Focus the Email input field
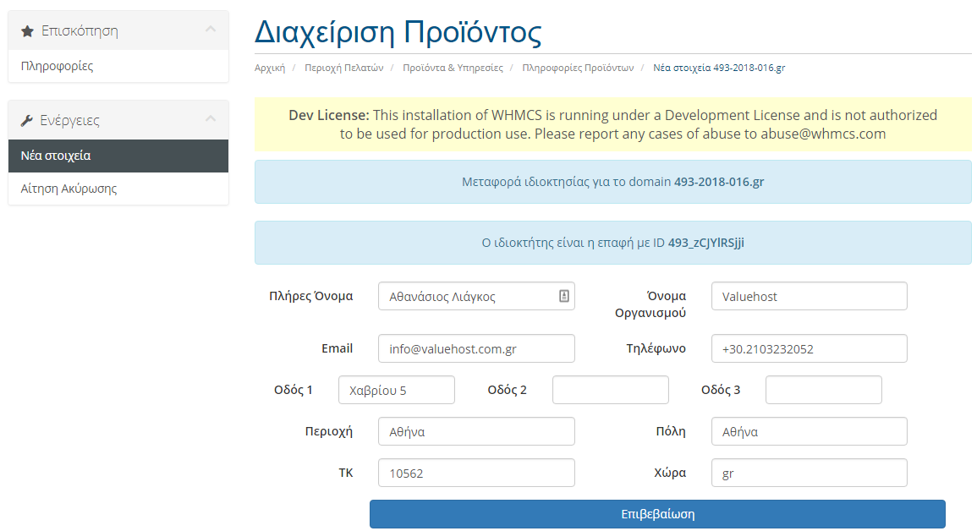The height and width of the screenshot is (531, 977). point(476,348)
